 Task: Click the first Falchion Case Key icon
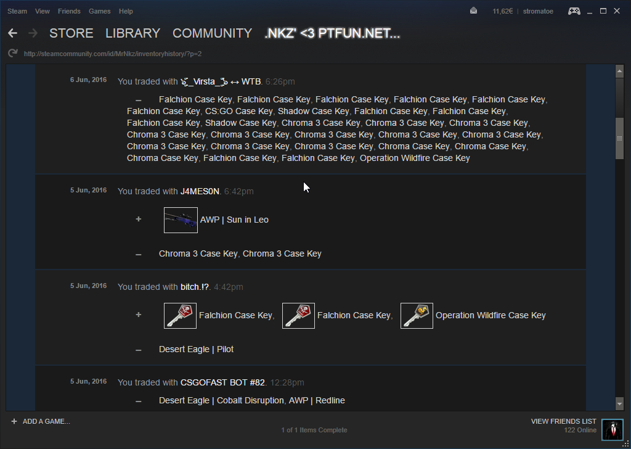point(180,316)
